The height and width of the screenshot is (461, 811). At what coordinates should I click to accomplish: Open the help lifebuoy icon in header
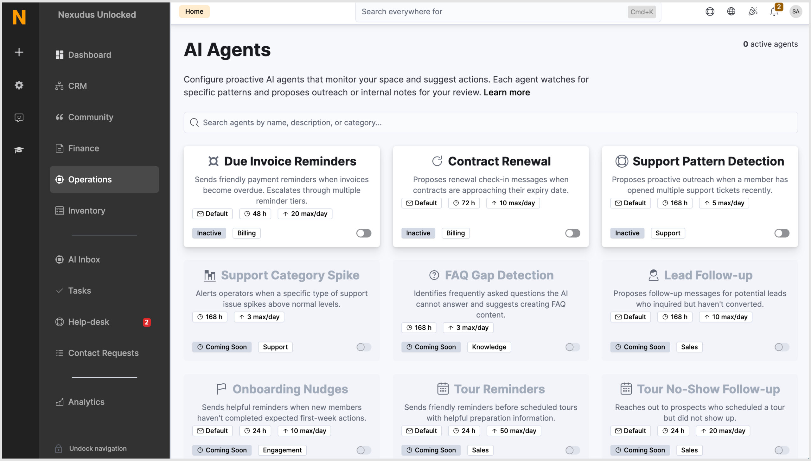click(x=710, y=12)
